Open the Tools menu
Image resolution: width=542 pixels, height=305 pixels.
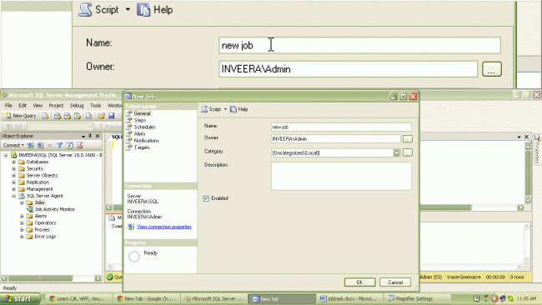[x=95, y=105]
